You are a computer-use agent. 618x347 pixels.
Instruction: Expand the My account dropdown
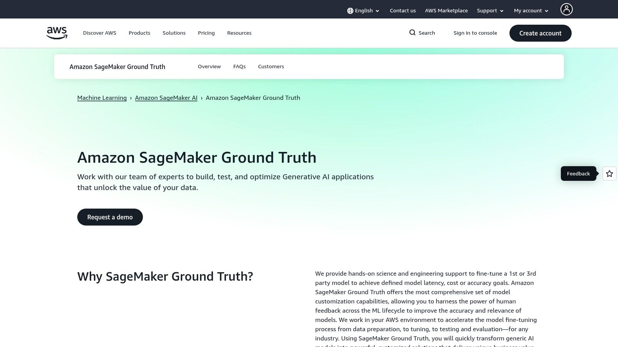[531, 10]
